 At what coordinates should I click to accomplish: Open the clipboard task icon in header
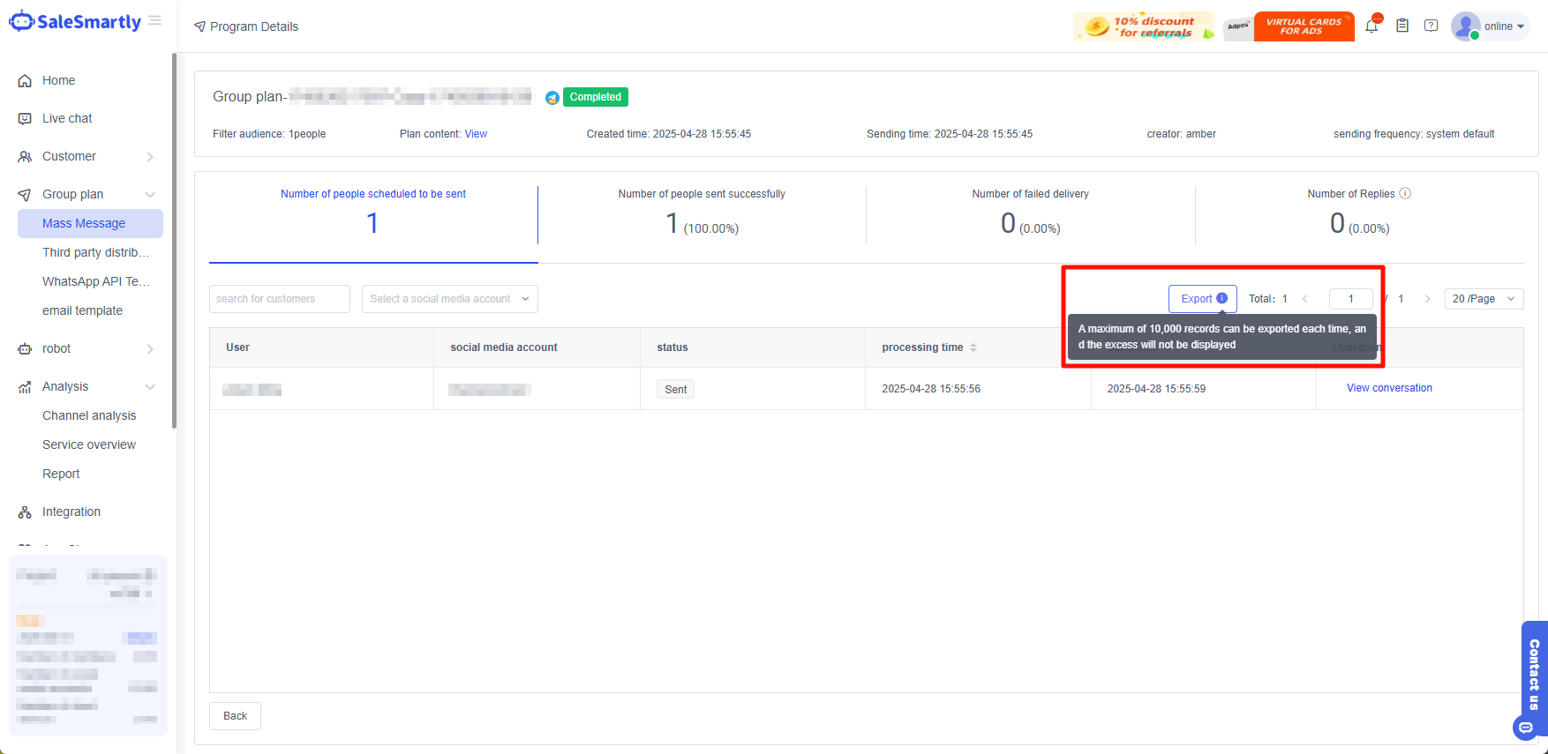pyautogui.click(x=1402, y=26)
